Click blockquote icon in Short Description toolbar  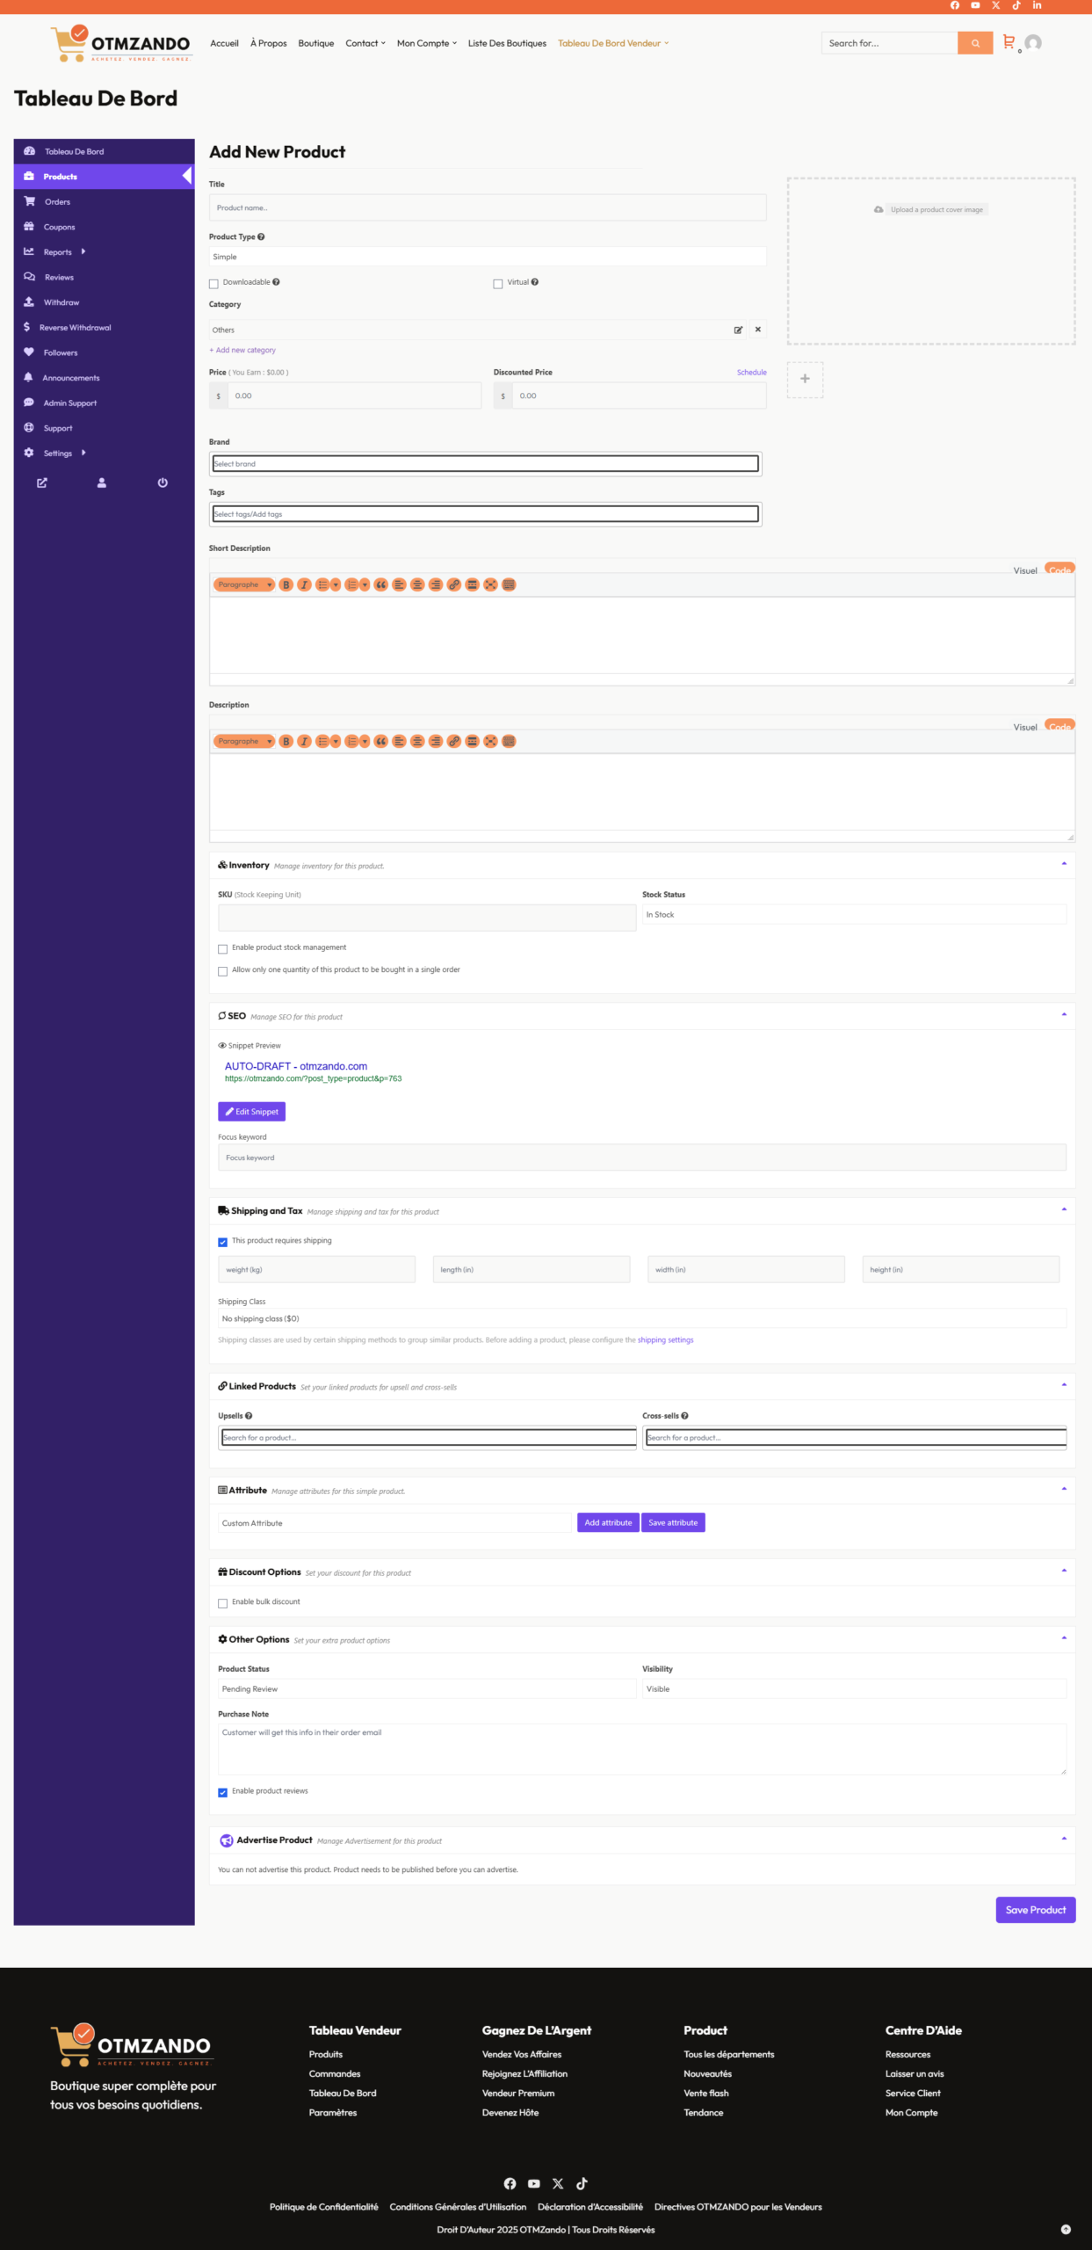[380, 584]
